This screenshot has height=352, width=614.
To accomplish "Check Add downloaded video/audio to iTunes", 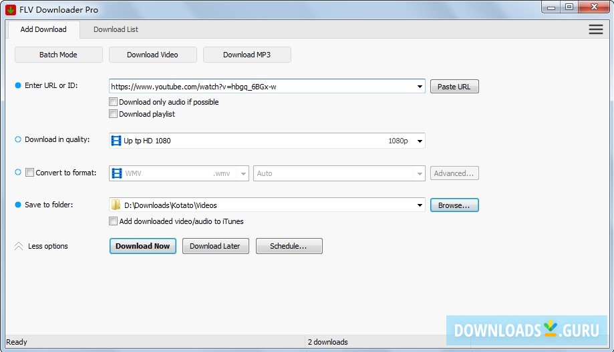I will coord(113,221).
